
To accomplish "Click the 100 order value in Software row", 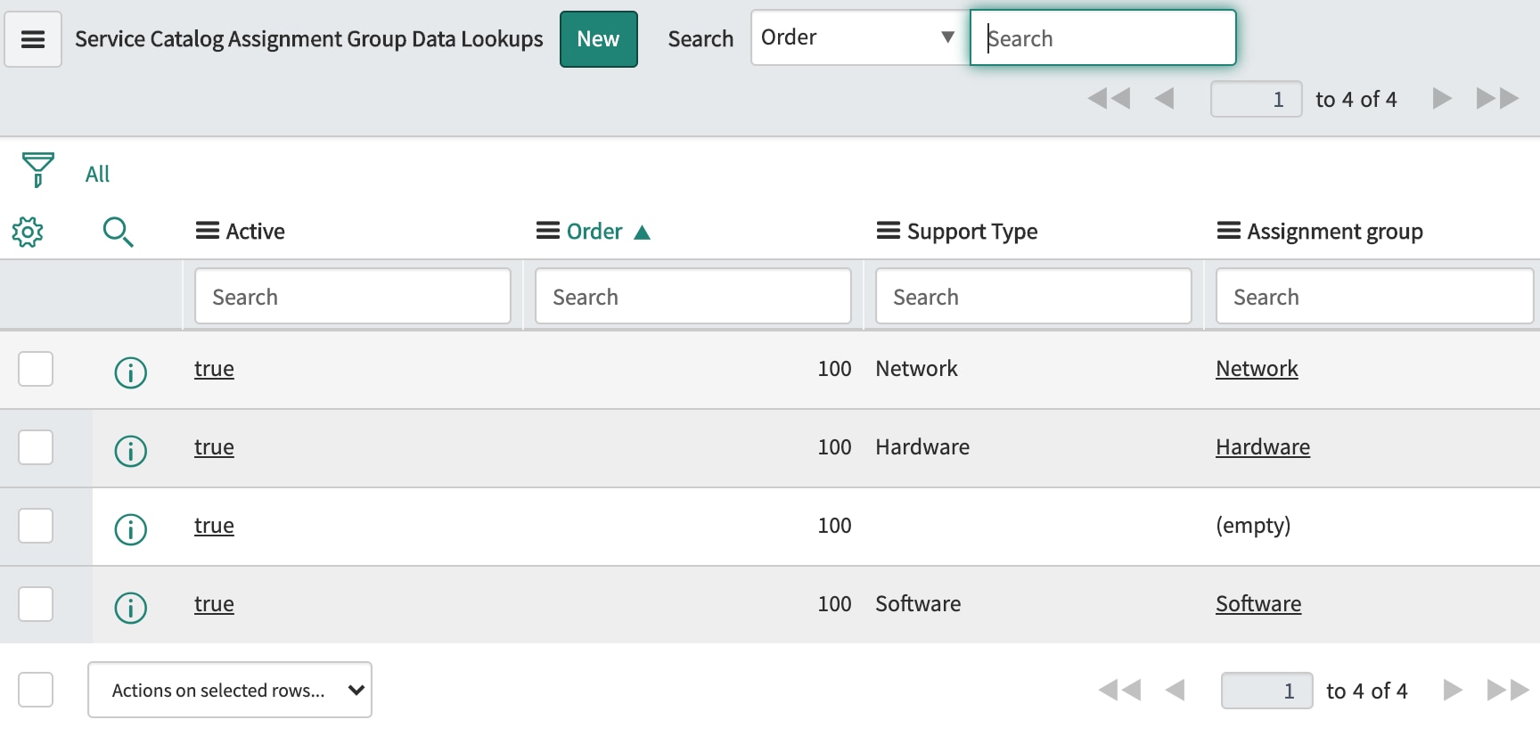I will tap(835, 604).
